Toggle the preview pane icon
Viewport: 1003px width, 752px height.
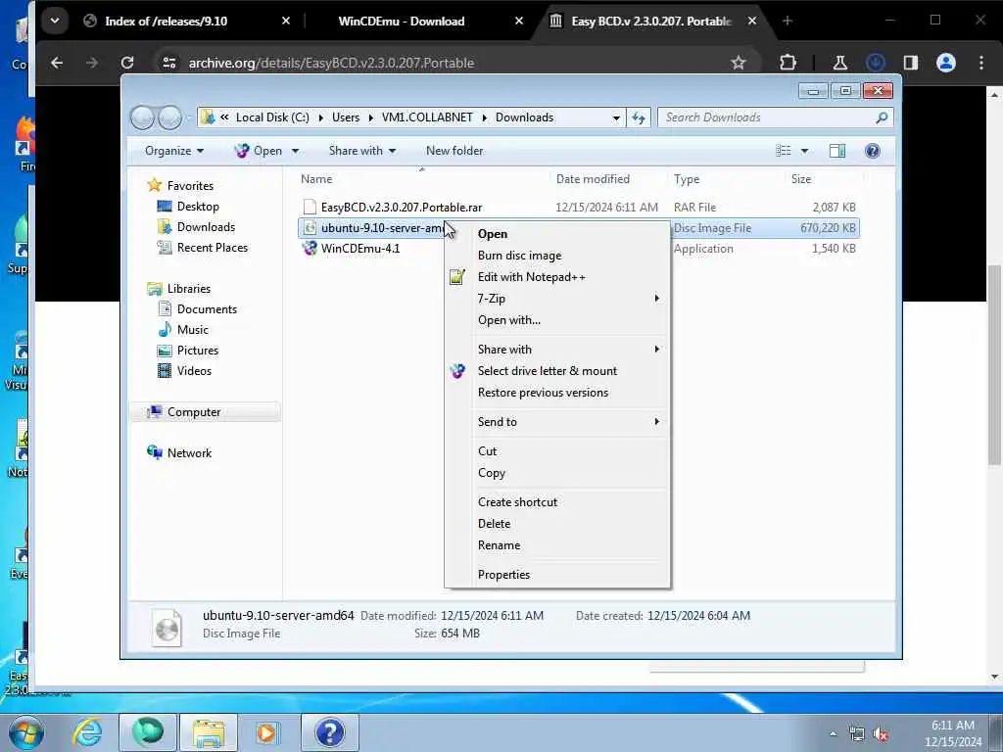click(x=837, y=151)
